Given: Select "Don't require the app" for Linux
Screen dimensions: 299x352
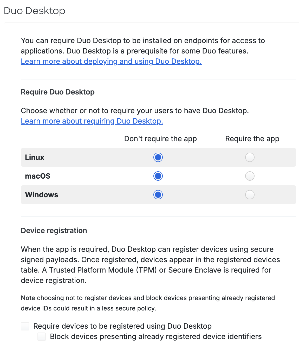Looking at the screenshot, I should pyautogui.click(x=158, y=157).
